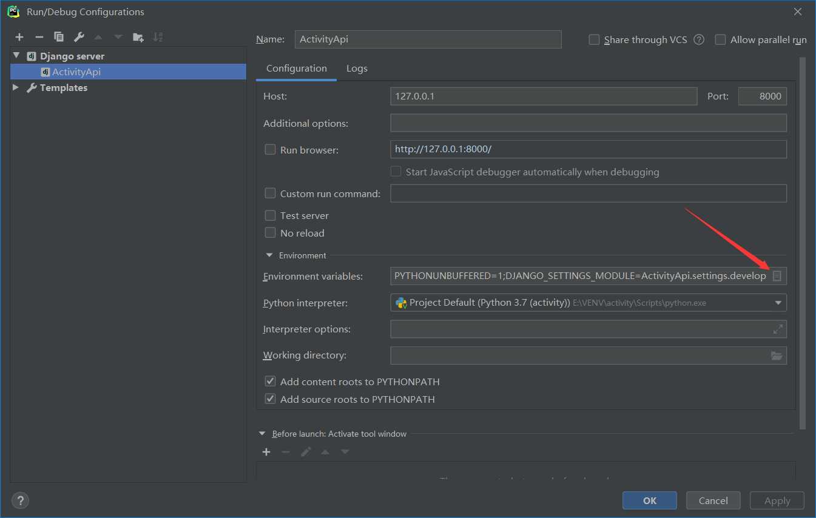Screen dimensions: 816x518
Task: Open the Python interpreter dropdown
Action: pyautogui.click(x=778, y=303)
